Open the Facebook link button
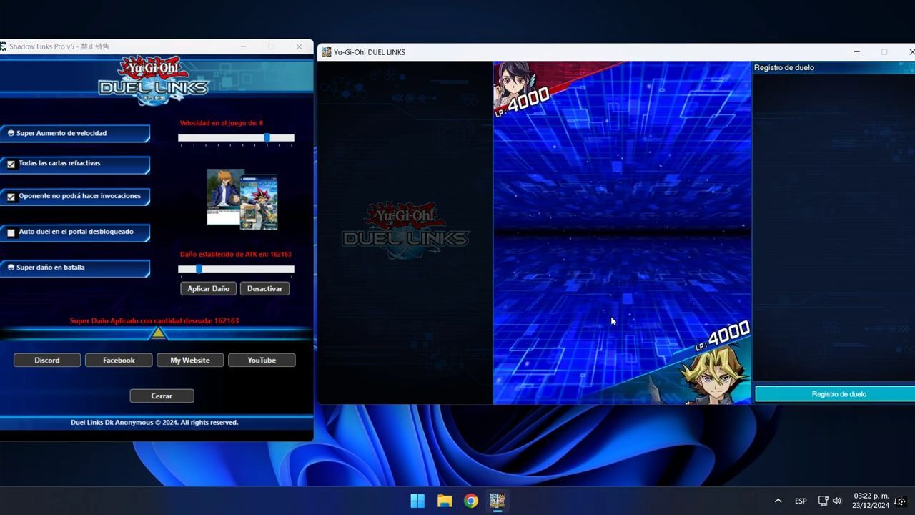The width and height of the screenshot is (915, 515). coord(119,360)
